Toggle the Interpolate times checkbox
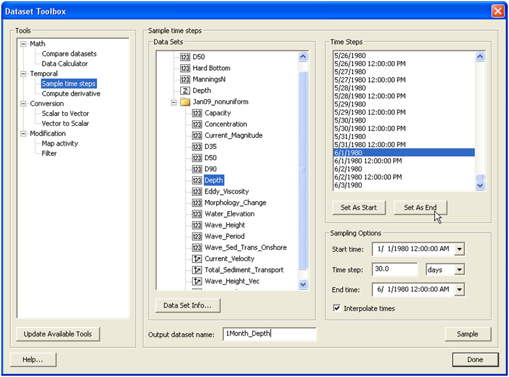Viewport: 509px width, 377px height. pos(337,308)
